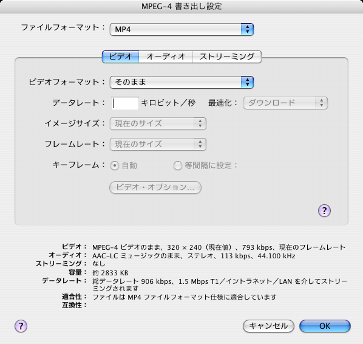Switch to the オーディオ tab

pos(166,57)
